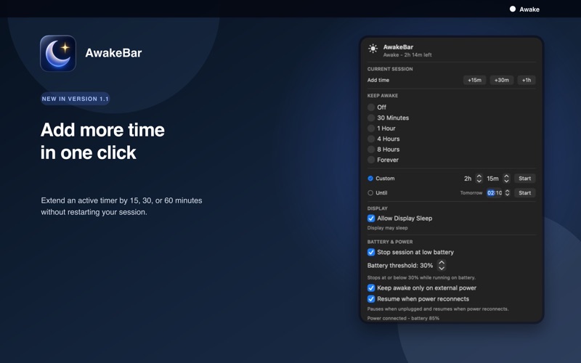Start the Until time session
This screenshot has height=363, width=581.
tap(524, 193)
